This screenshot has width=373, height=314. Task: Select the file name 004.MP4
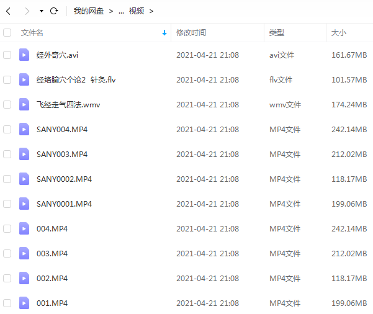click(52, 229)
